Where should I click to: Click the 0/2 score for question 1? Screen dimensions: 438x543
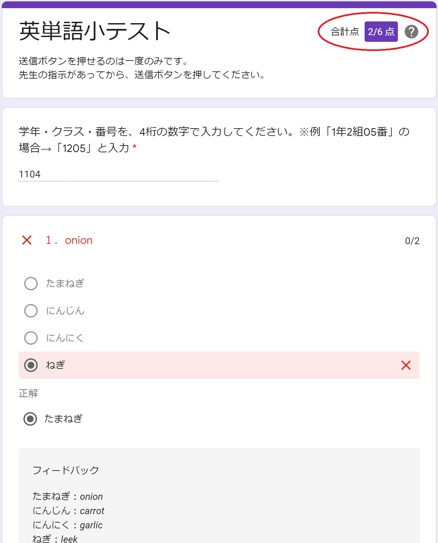(412, 241)
